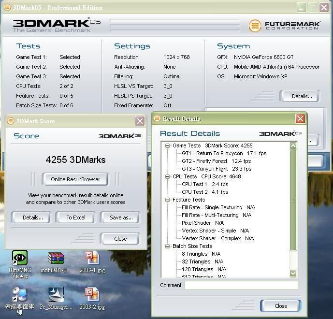Image resolution: width=333 pixels, height=319 pixels.
Task: Click the Futuremark Corporation logo
Action: pos(284,26)
